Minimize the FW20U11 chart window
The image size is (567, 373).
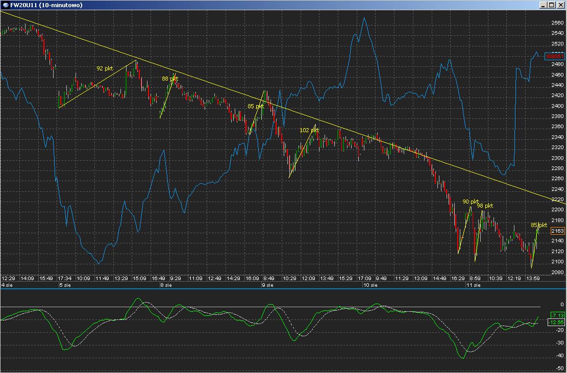[543, 5]
